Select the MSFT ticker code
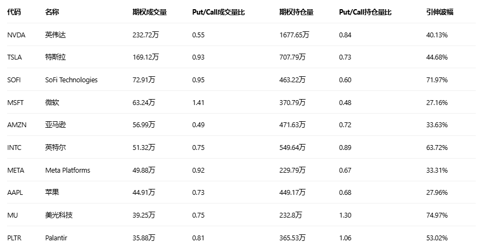Viewport: 479px width, 249px height. coord(15,102)
